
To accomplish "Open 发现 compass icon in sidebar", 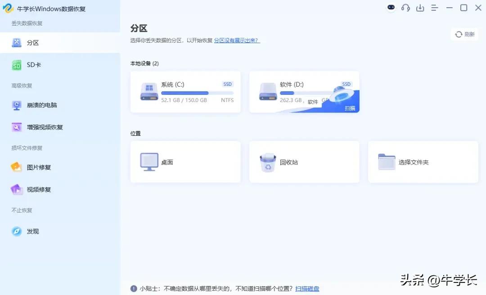I will pyautogui.click(x=17, y=231).
